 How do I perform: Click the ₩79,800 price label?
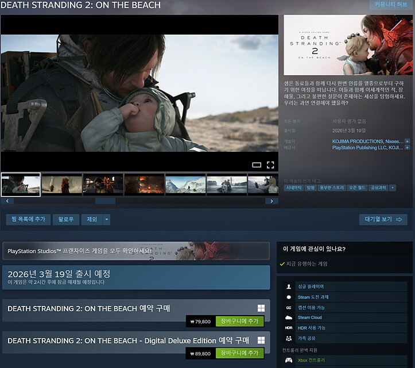tap(201, 321)
